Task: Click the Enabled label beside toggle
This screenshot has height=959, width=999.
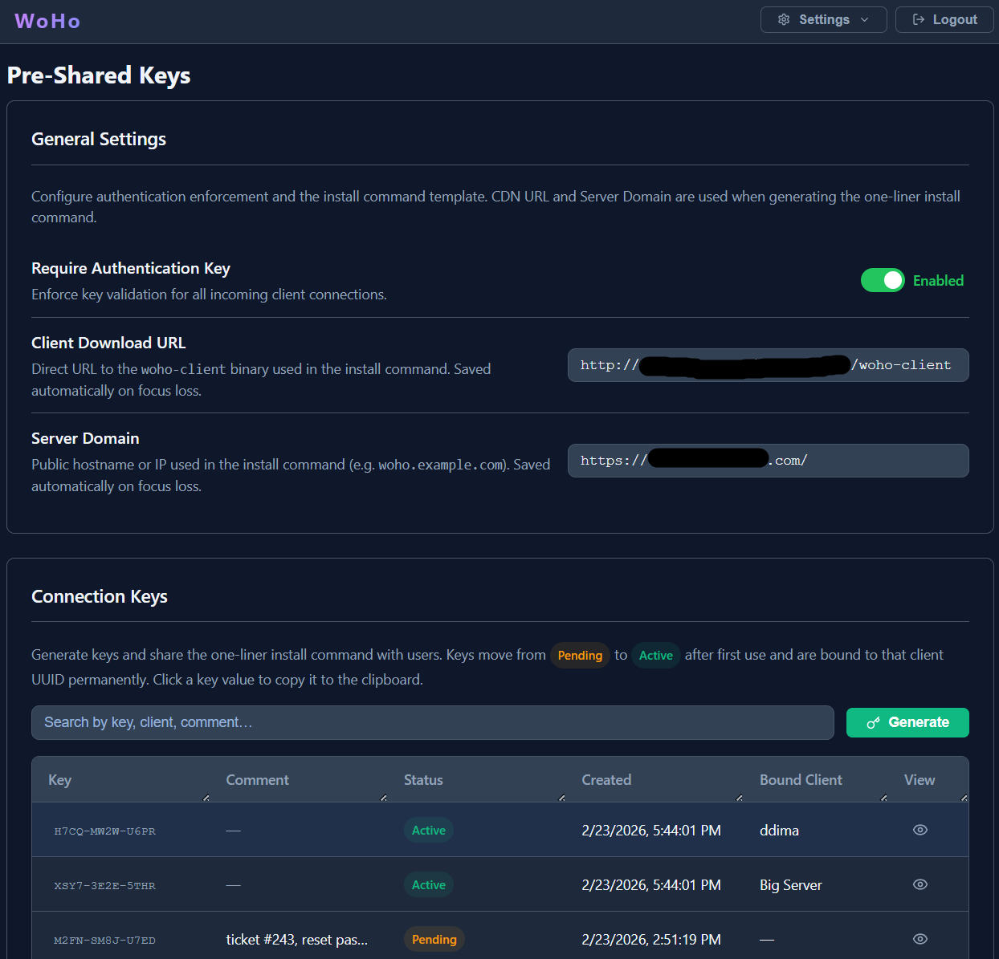Action: coord(938,281)
